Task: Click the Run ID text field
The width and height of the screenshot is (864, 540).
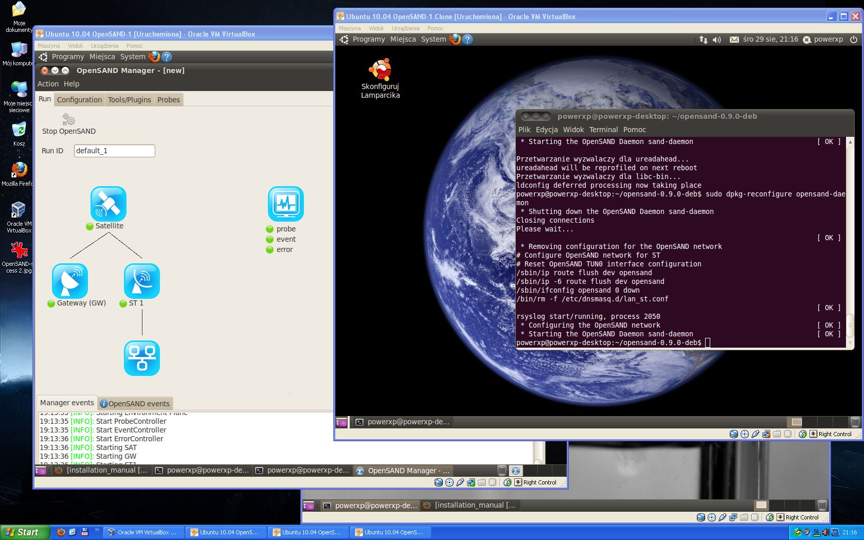Action: (114, 151)
